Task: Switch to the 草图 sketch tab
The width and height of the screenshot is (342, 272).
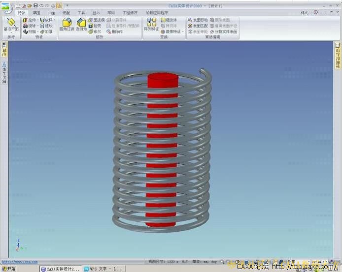Action: click(36, 12)
